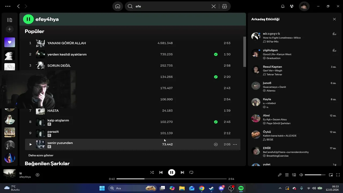Mute the Spotify volume

301,175
